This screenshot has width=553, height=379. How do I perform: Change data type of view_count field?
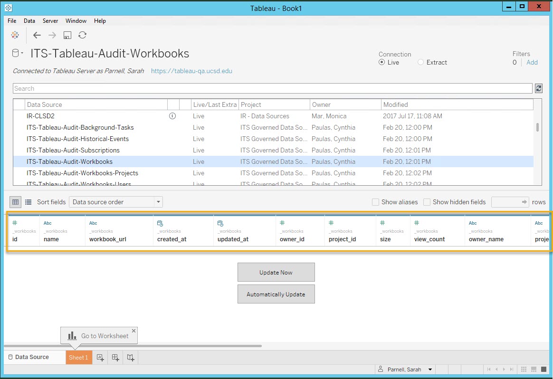(x=417, y=223)
